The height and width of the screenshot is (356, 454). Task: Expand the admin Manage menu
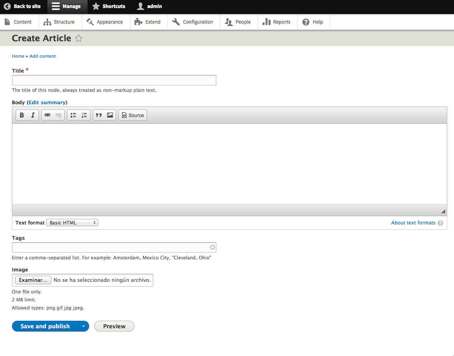pyautogui.click(x=67, y=6)
